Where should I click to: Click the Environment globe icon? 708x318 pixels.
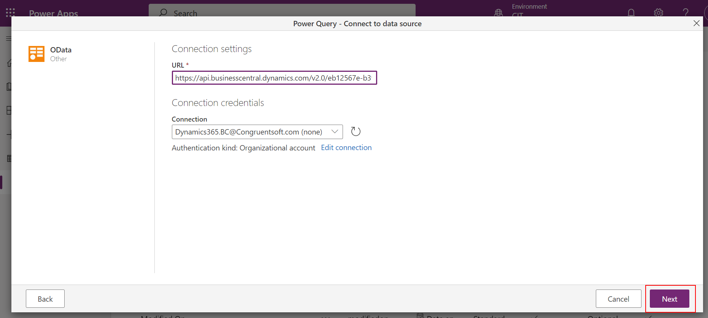498,13
